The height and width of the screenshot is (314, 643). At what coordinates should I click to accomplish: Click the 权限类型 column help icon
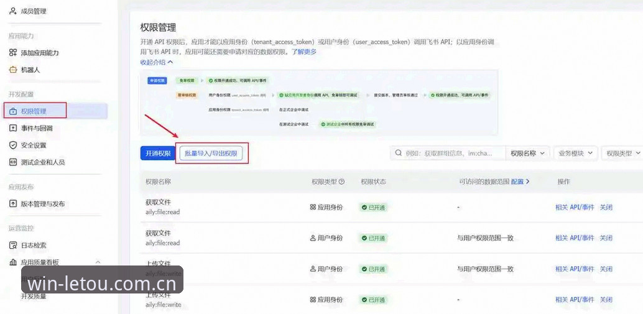pos(341,182)
